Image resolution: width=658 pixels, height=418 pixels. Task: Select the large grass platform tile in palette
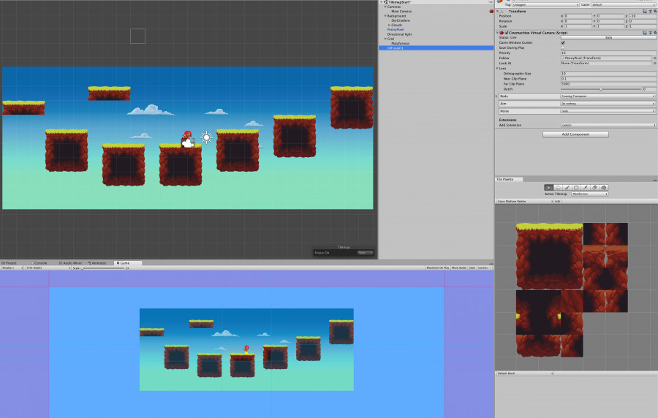tap(549, 256)
